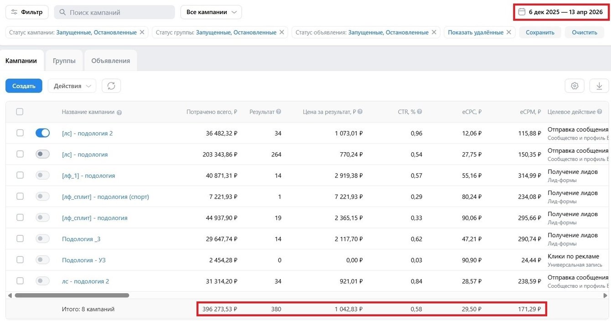Toggle the '[лс] - подология 2' campaign switch

(x=42, y=133)
